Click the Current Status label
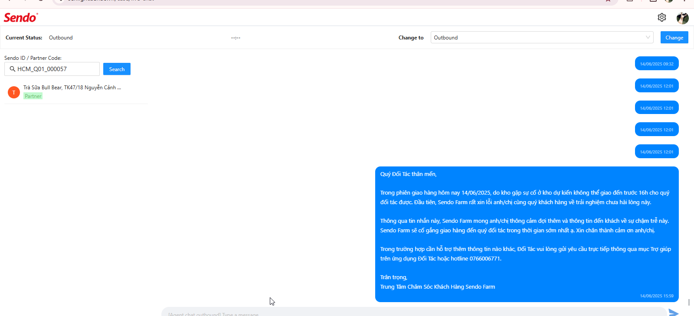Image resolution: width=694 pixels, height=316 pixels. tap(24, 38)
